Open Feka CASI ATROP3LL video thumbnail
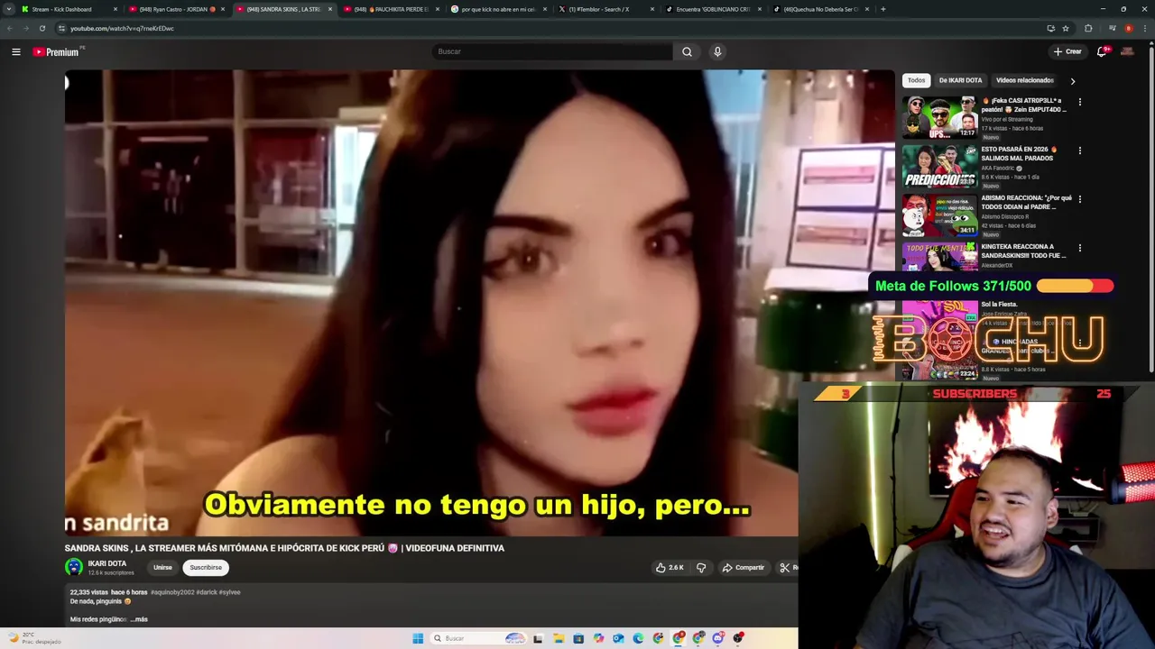The height and width of the screenshot is (649, 1155). pyautogui.click(x=939, y=117)
